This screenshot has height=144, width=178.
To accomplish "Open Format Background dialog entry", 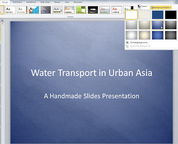I will pos(139,43).
